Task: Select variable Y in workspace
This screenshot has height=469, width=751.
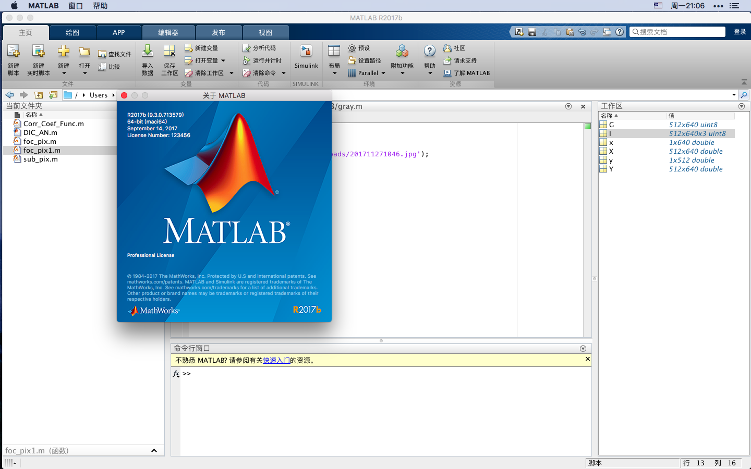Action: [x=611, y=169]
